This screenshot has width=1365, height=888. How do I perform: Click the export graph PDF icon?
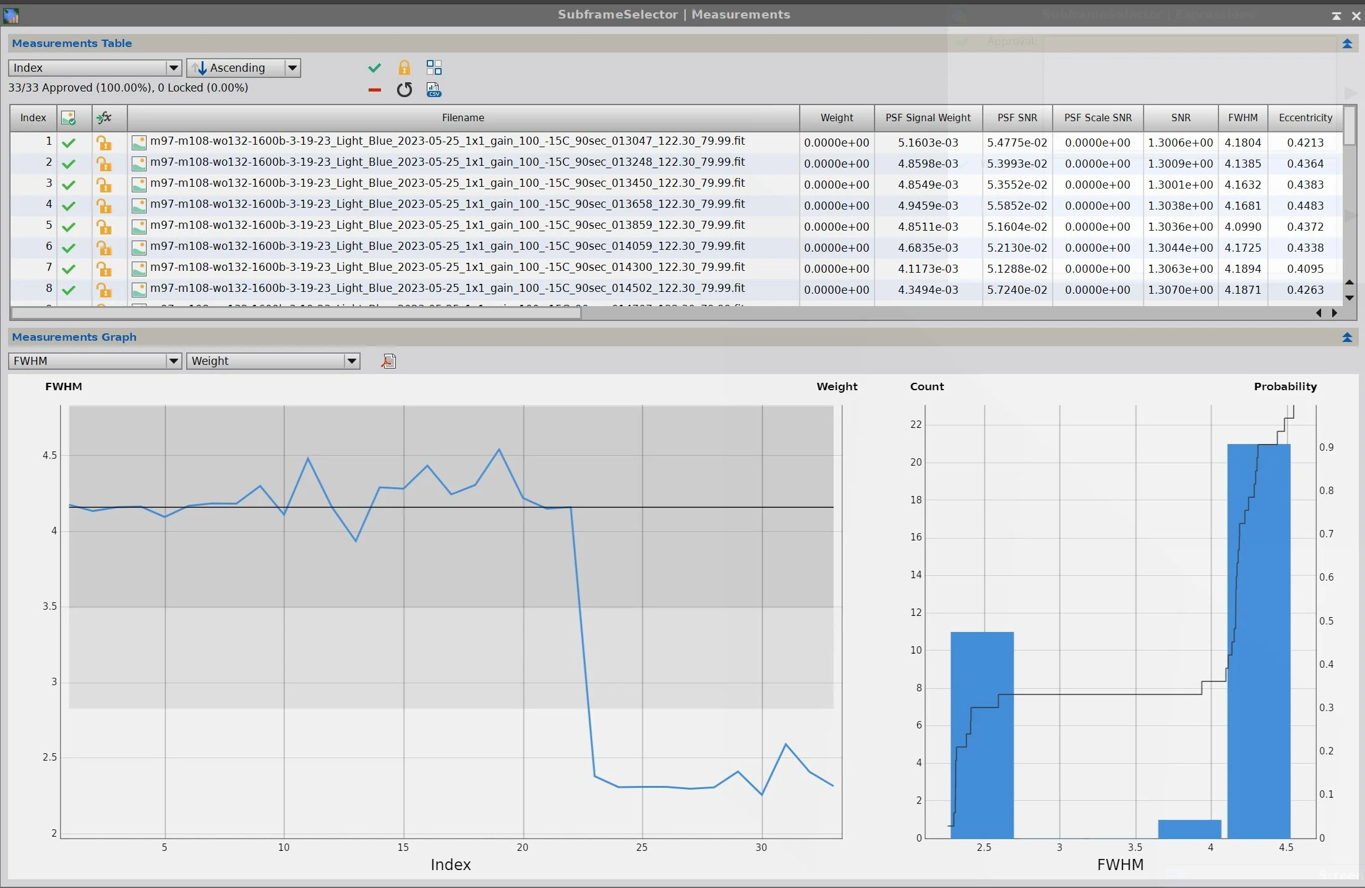point(388,361)
